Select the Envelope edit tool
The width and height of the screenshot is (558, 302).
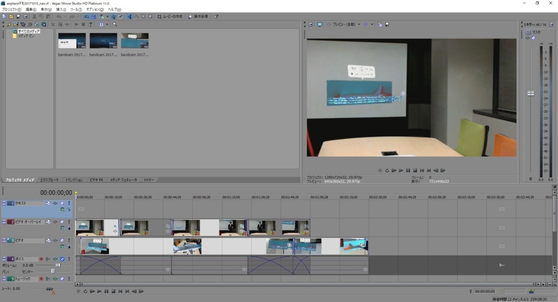(136, 16)
